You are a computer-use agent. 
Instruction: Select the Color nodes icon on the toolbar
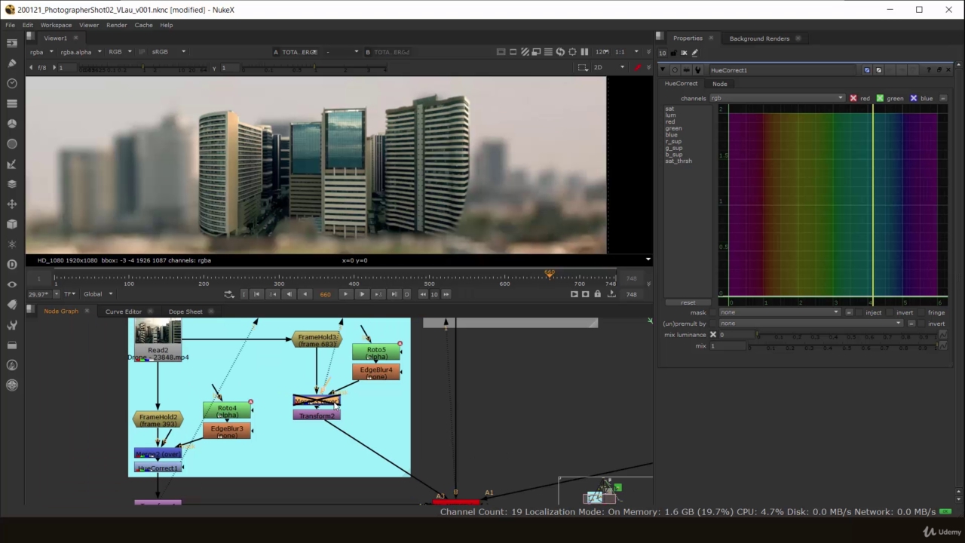tap(11, 122)
